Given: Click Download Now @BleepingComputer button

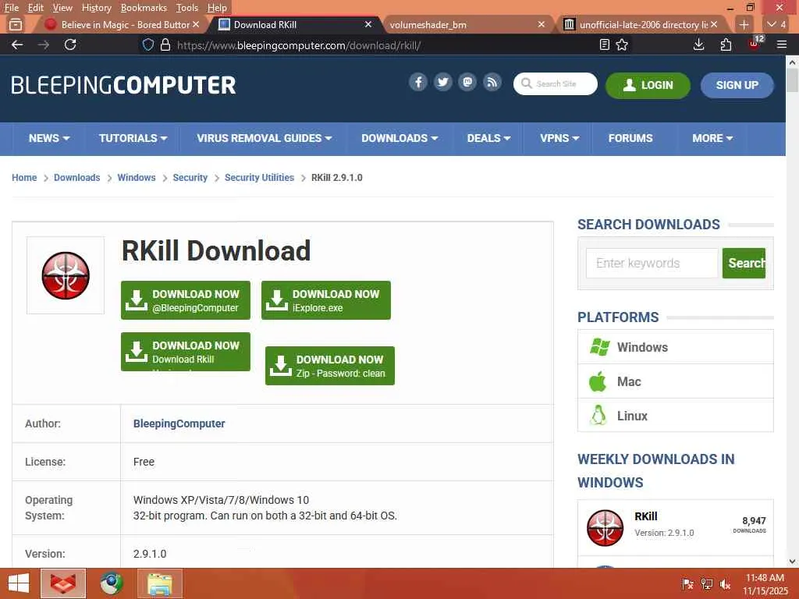Looking at the screenshot, I should (186, 300).
